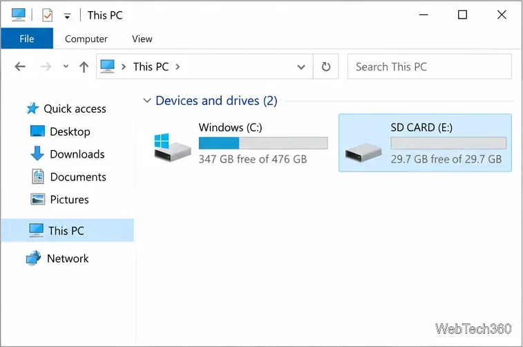Click the 347 GB free of 476 GB text
This screenshot has height=347, width=523.
click(x=253, y=159)
